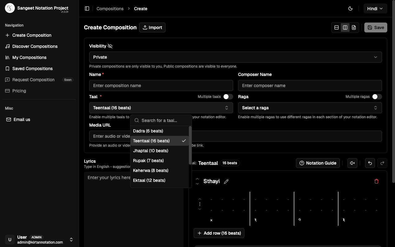Select the horizontal split layout view
The image size is (395, 247).
coord(336,27)
